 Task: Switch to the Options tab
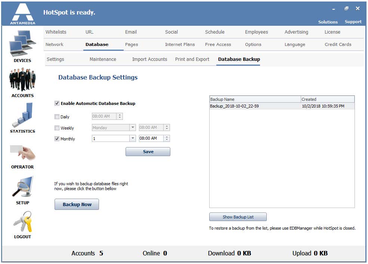coord(253,44)
